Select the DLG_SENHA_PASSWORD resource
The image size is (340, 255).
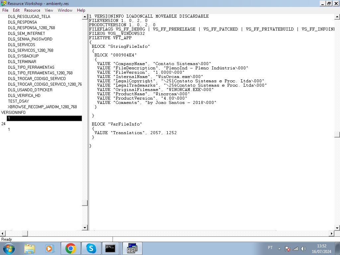tap(30, 39)
